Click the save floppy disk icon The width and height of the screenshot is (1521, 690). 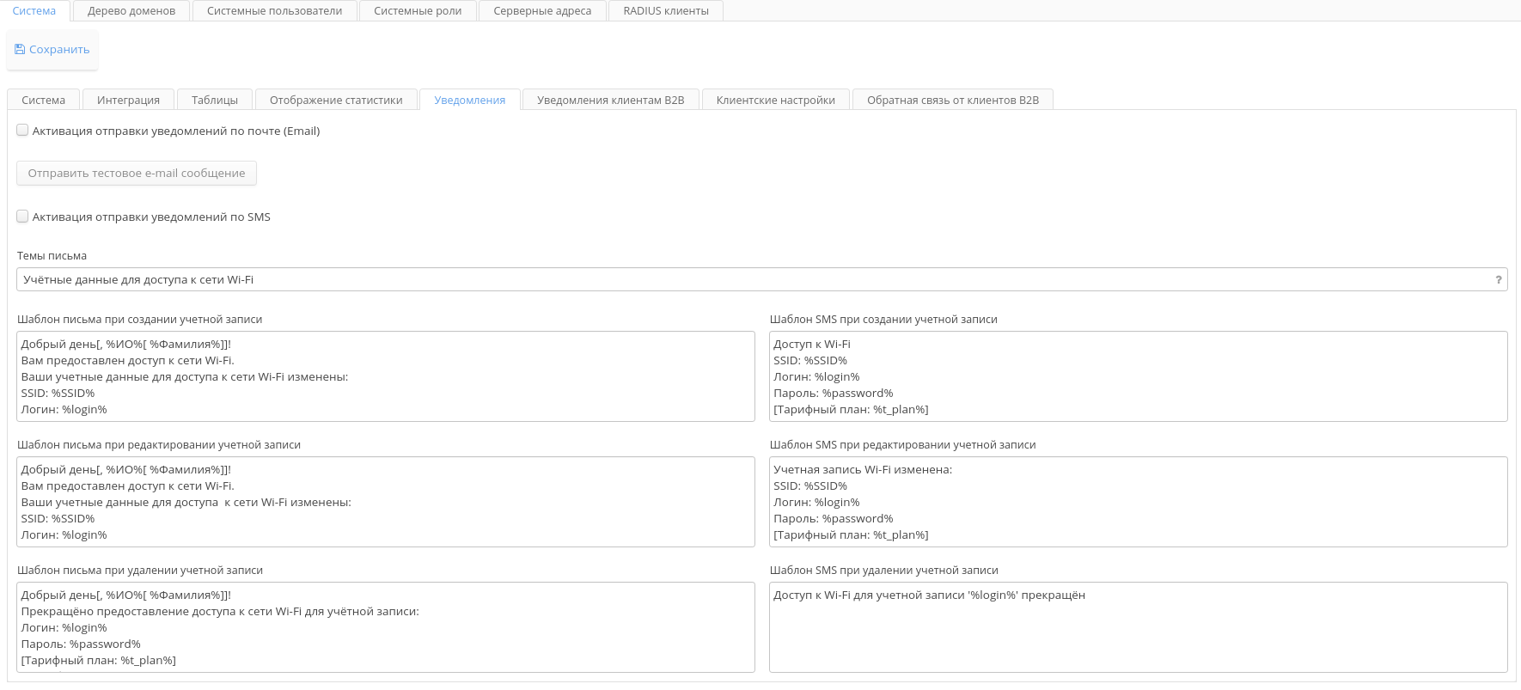tap(20, 50)
